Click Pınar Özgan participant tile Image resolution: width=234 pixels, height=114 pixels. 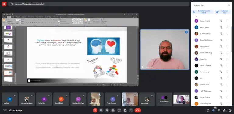pyautogui.click(x=113, y=99)
